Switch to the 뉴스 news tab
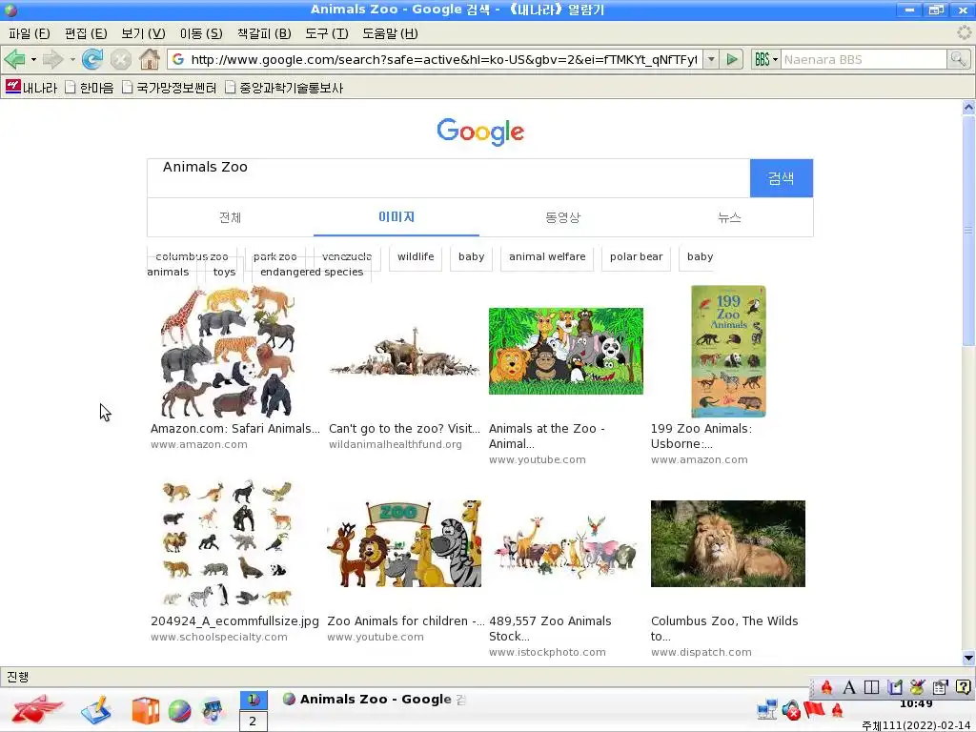 pos(729,217)
